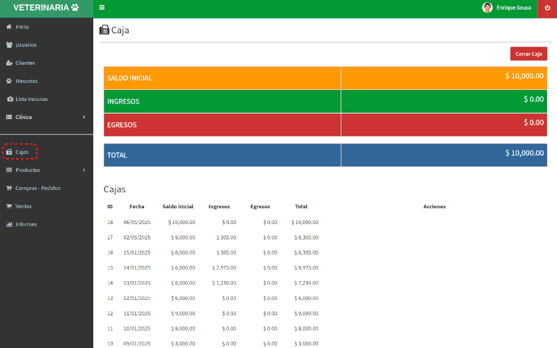
Task: Open Compras - Pedidos in sidebar
Action: [x=38, y=188]
